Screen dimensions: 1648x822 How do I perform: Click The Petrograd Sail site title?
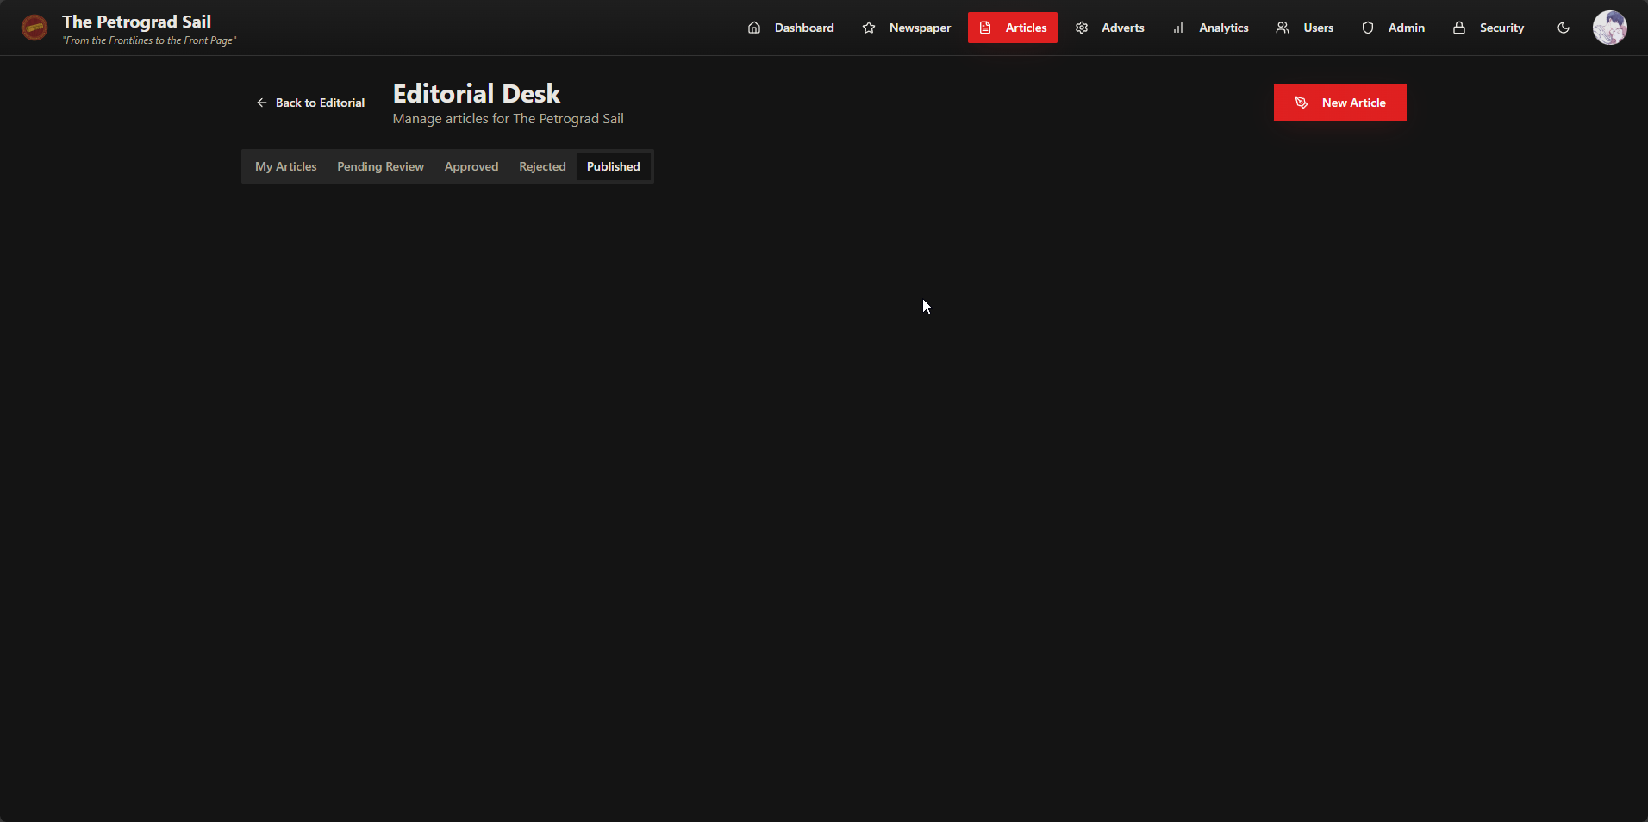tap(136, 22)
